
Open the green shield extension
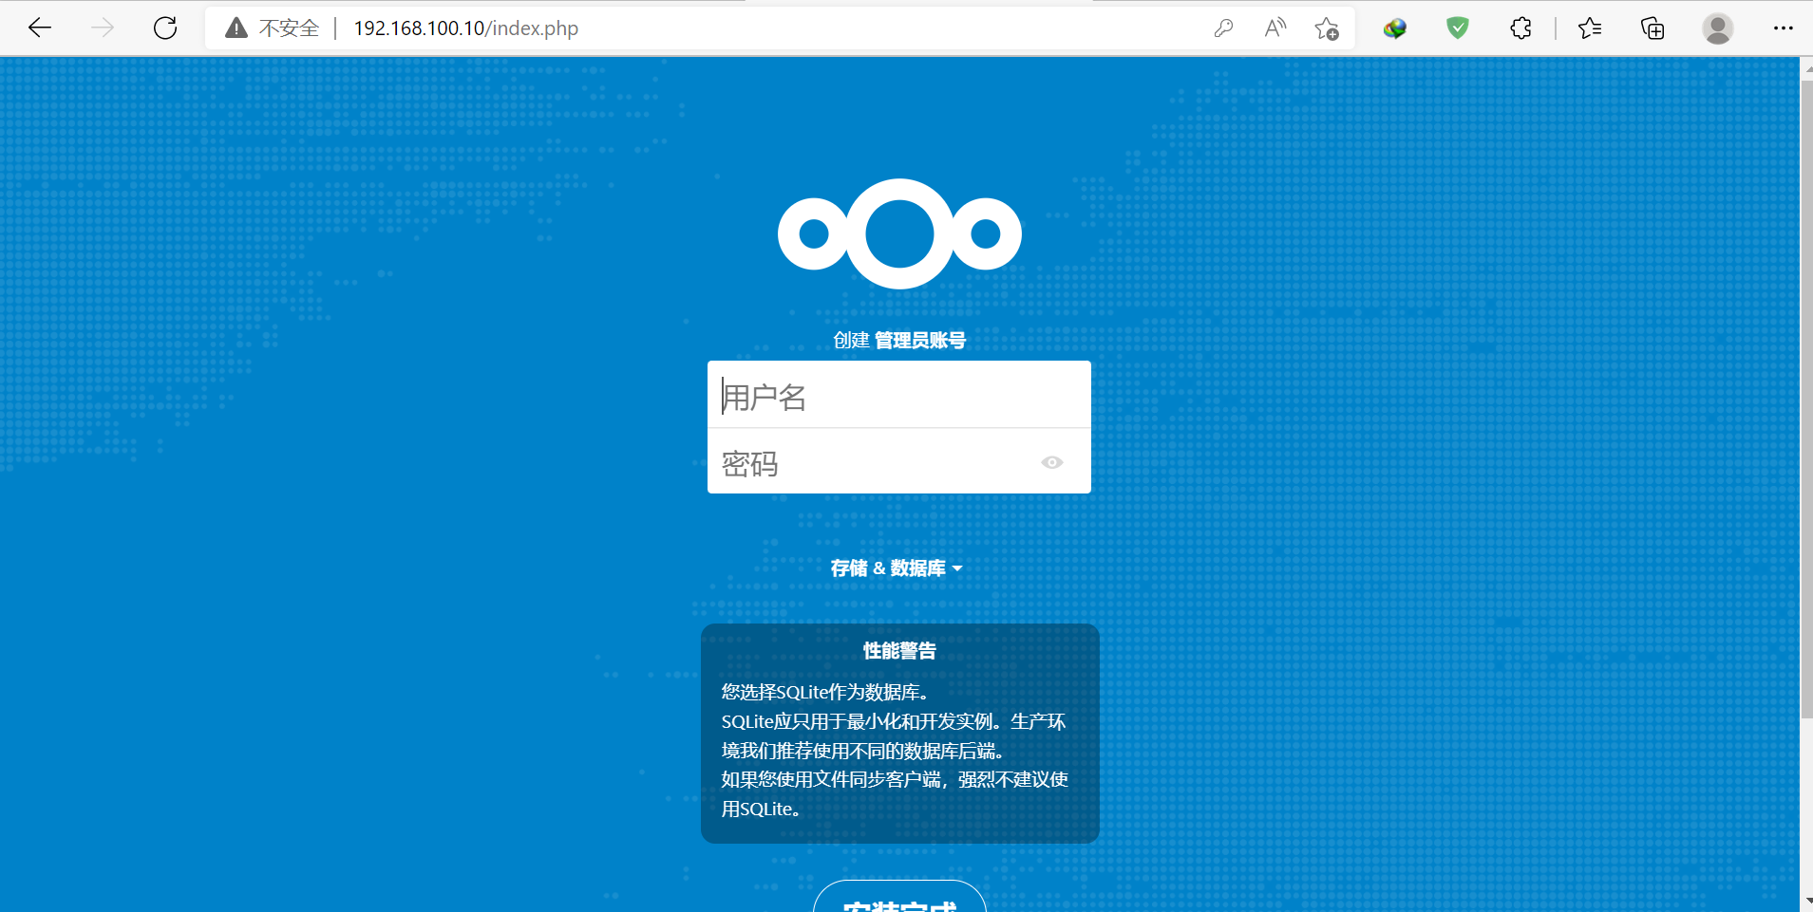pyautogui.click(x=1458, y=28)
